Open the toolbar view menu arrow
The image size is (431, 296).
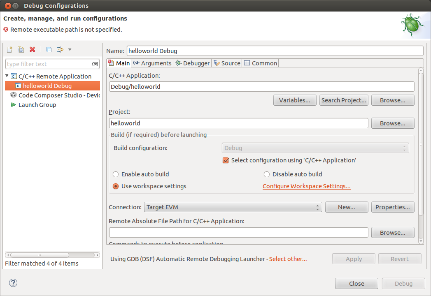point(70,49)
